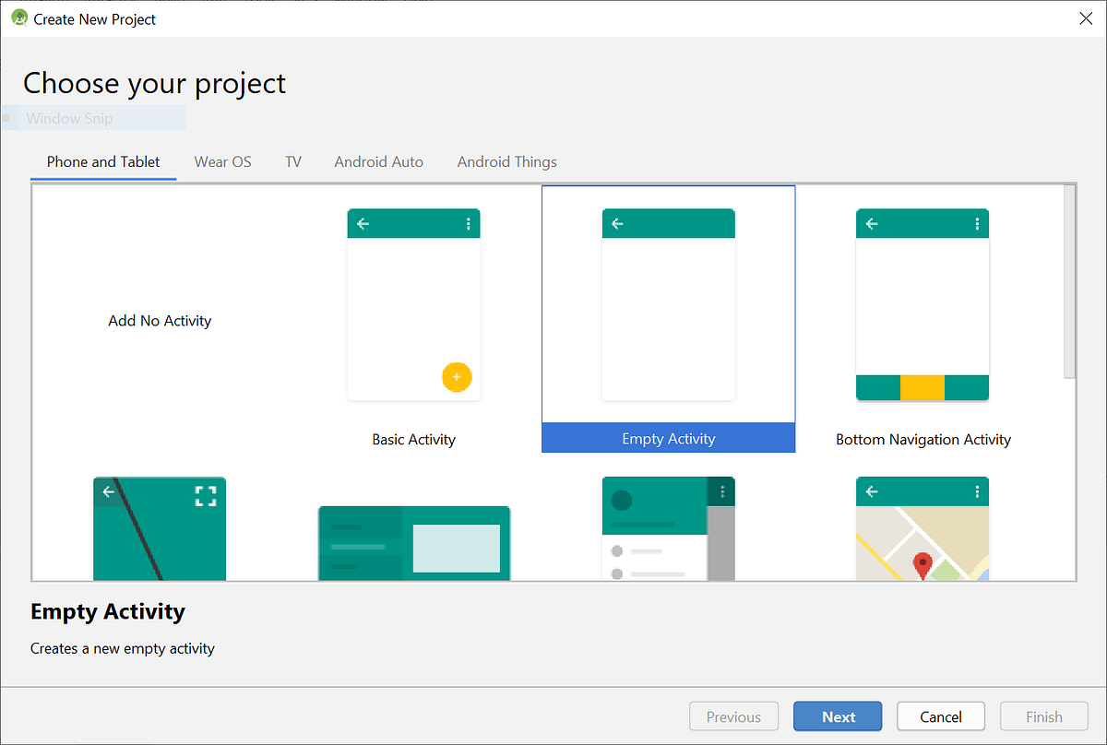
Task: Cancel the project creation
Action: 940,715
